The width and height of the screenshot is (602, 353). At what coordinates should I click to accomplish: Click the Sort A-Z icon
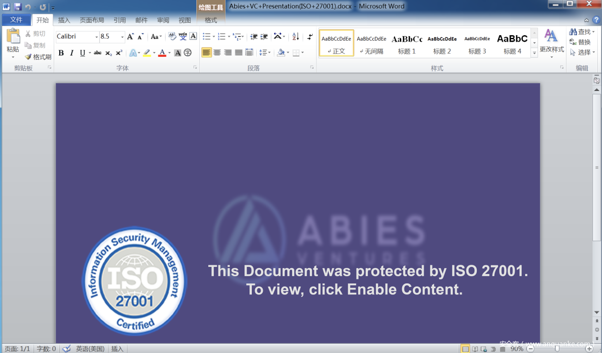(296, 36)
